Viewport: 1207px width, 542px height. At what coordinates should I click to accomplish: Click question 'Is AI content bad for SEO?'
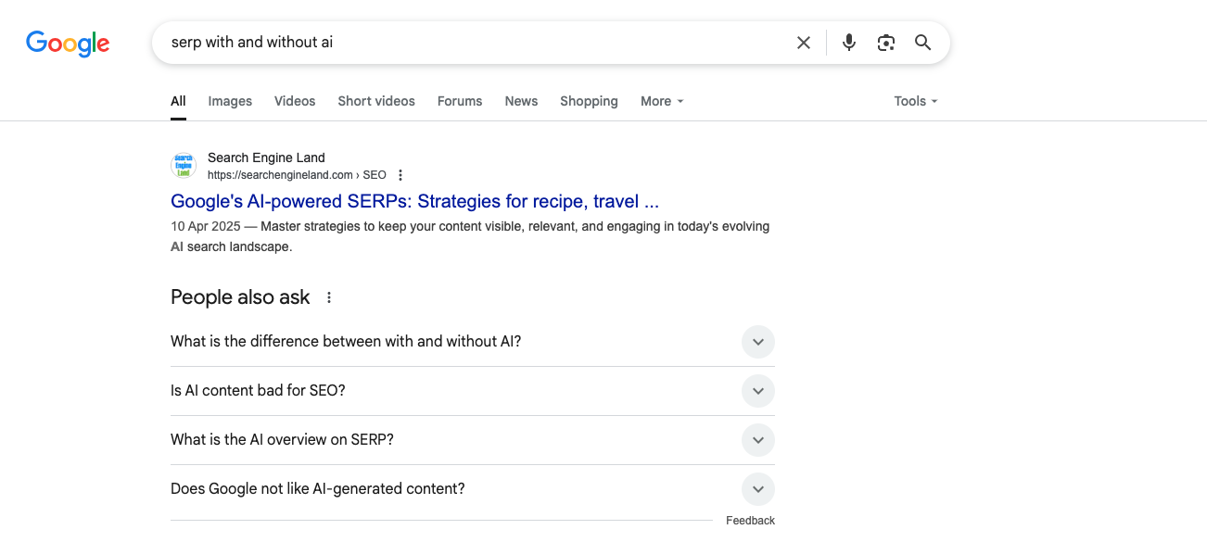click(258, 391)
